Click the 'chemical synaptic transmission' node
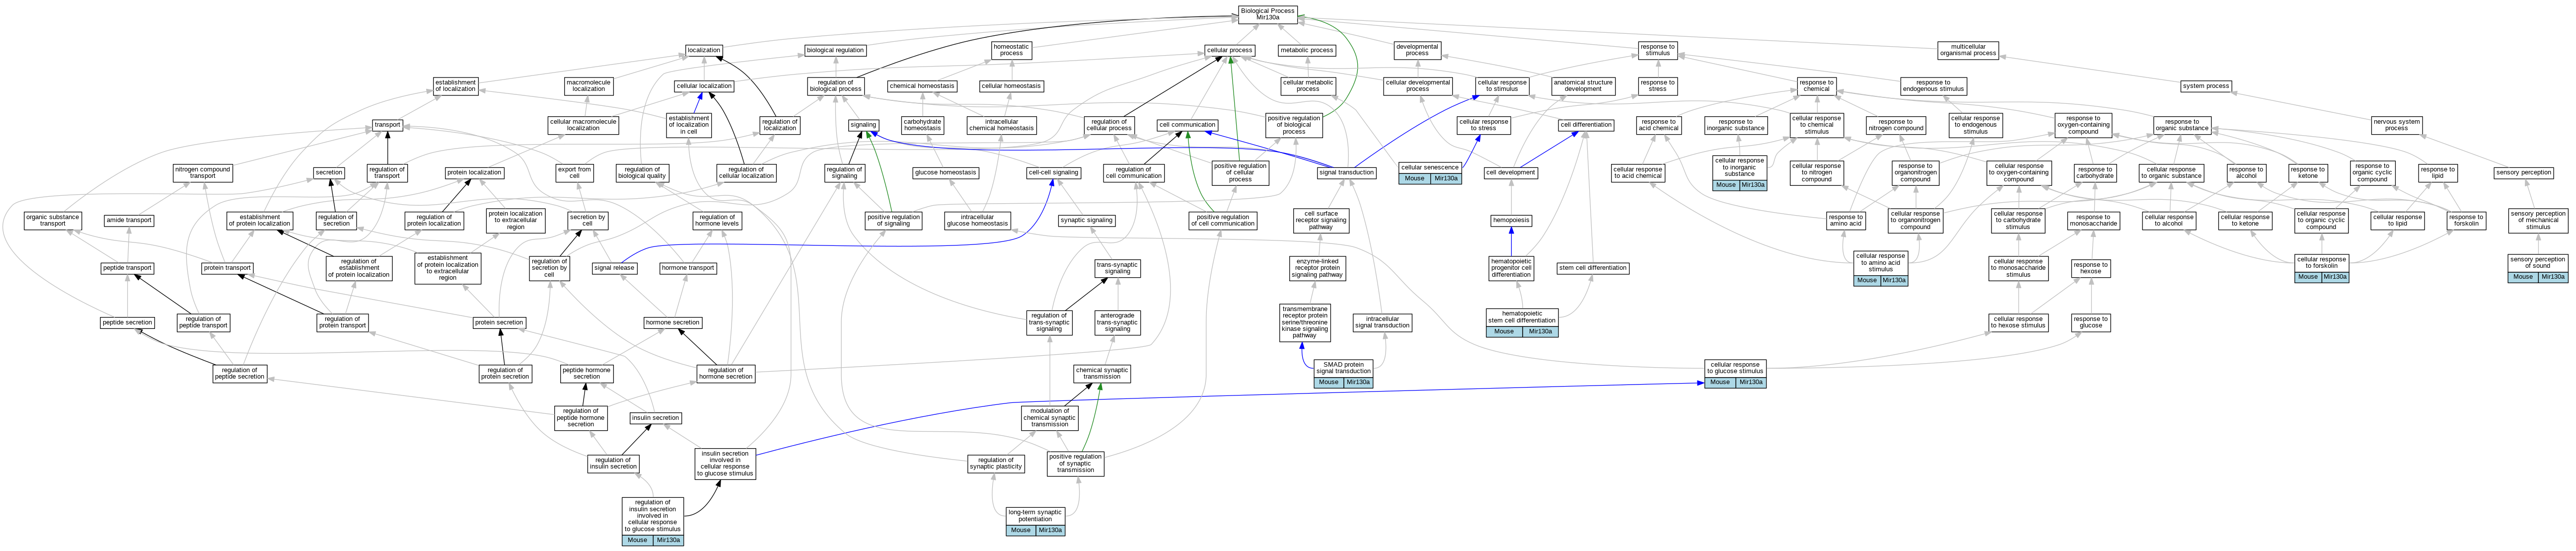 (1102, 373)
